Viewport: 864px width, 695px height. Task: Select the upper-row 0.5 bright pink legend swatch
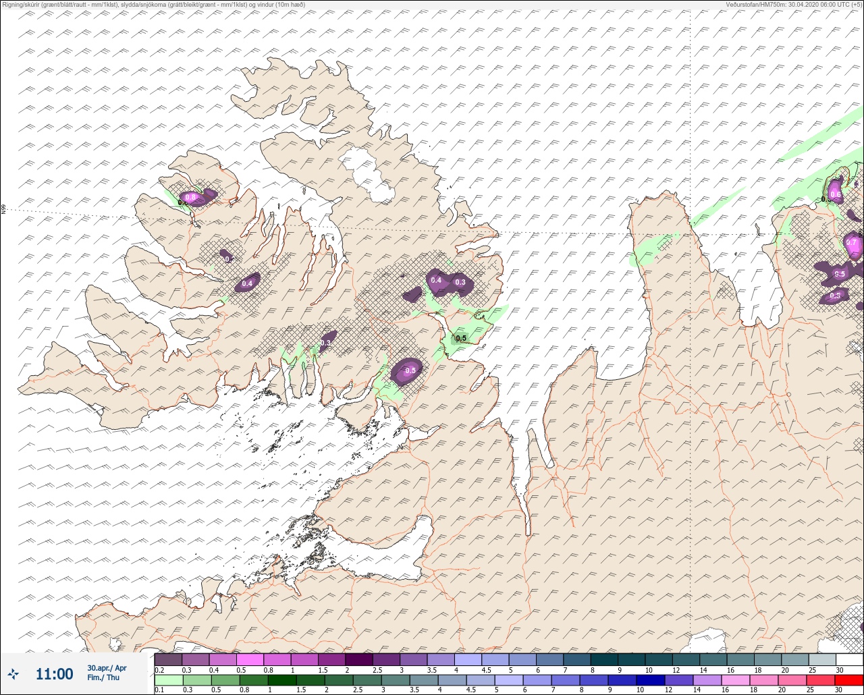(250, 659)
